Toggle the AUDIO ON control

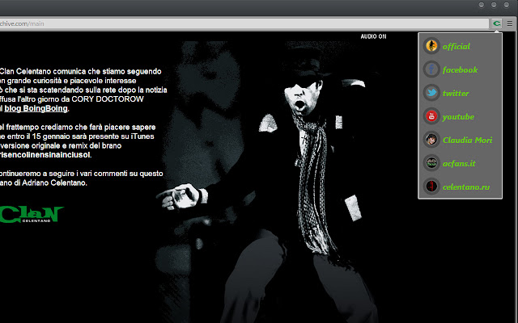373,36
